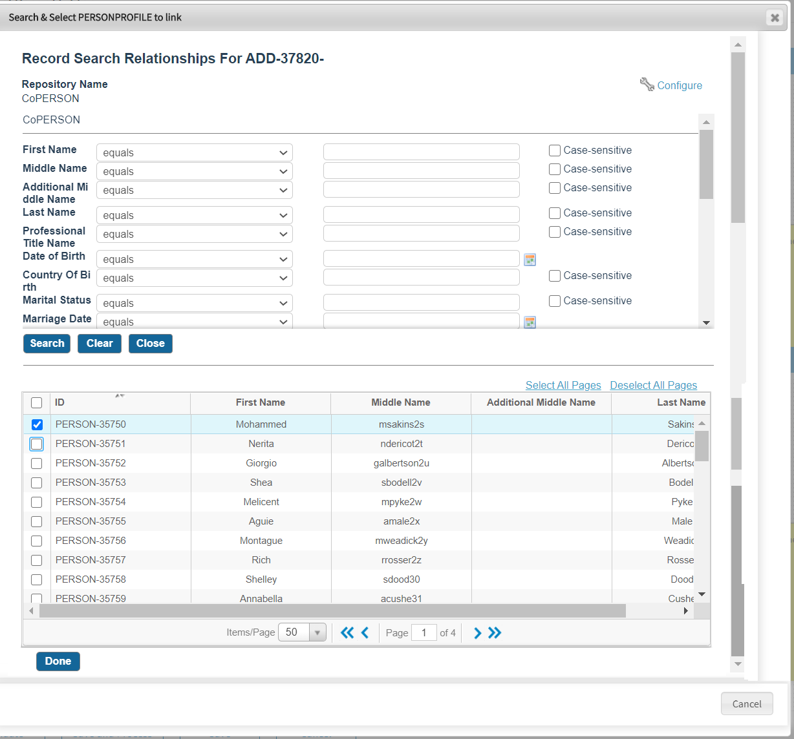Click the Configure wrench icon
The image size is (794, 739).
coord(647,85)
